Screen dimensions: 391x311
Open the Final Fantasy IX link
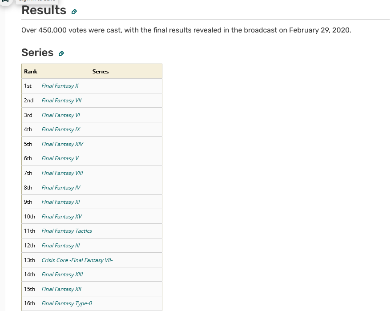click(x=60, y=129)
